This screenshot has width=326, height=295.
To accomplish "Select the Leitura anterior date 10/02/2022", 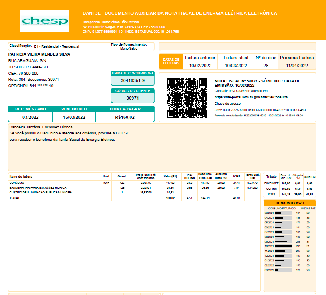I will click(200, 66).
